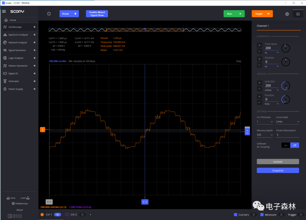Click the Probe Attenuation input field
Screen dimensions: 306x220
[288, 135]
